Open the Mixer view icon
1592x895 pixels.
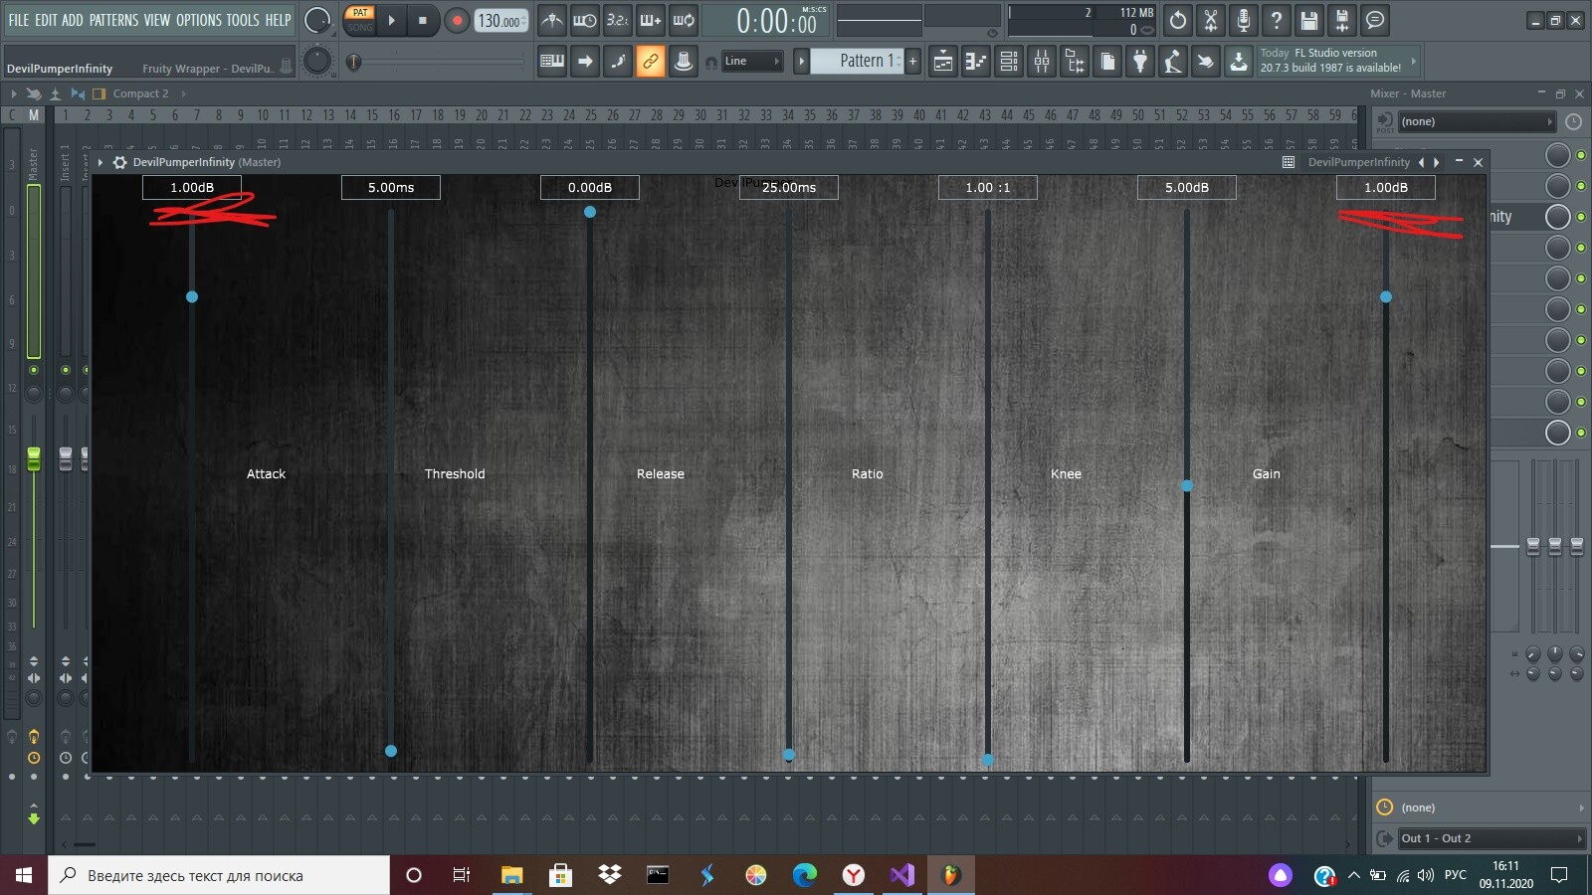coord(1042,62)
